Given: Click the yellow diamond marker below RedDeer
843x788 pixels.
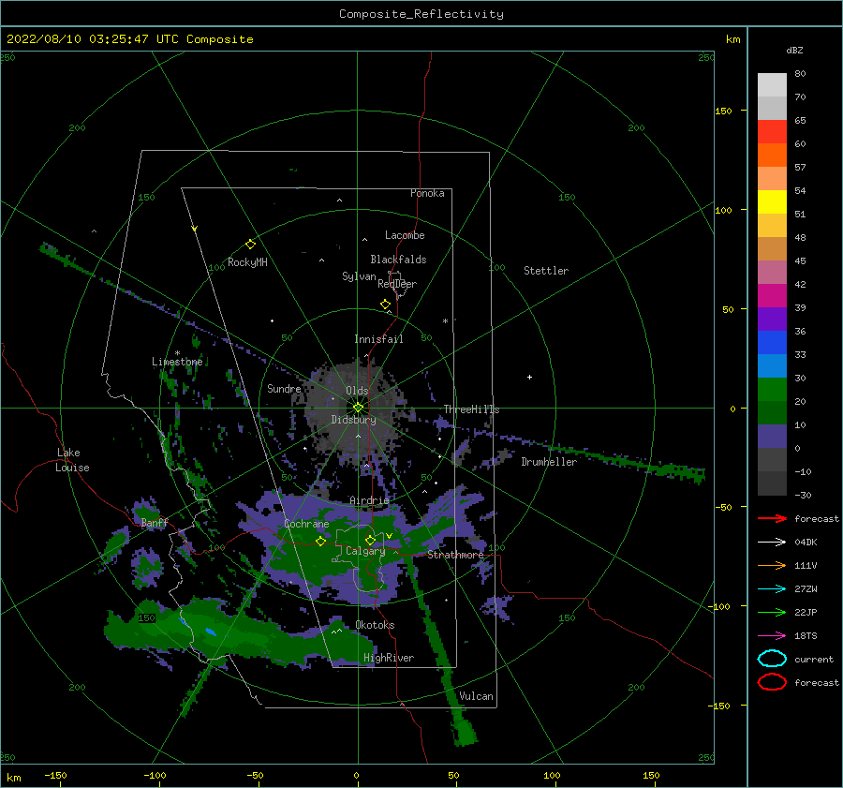Looking at the screenshot, I should pyautogui.click(x=385, y=305).
